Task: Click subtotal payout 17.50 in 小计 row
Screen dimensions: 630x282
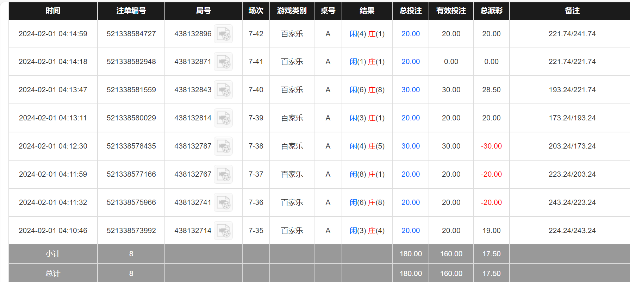Action: [x=491, y=254]
